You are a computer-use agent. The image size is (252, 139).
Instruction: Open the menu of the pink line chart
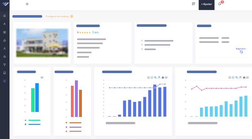coord(247,78)
